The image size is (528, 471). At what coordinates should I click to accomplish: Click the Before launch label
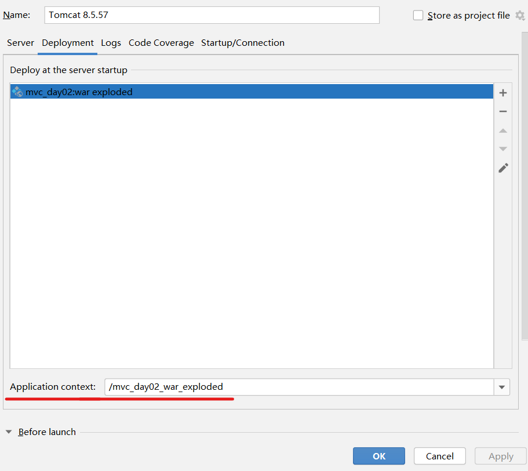pos(47,432)
